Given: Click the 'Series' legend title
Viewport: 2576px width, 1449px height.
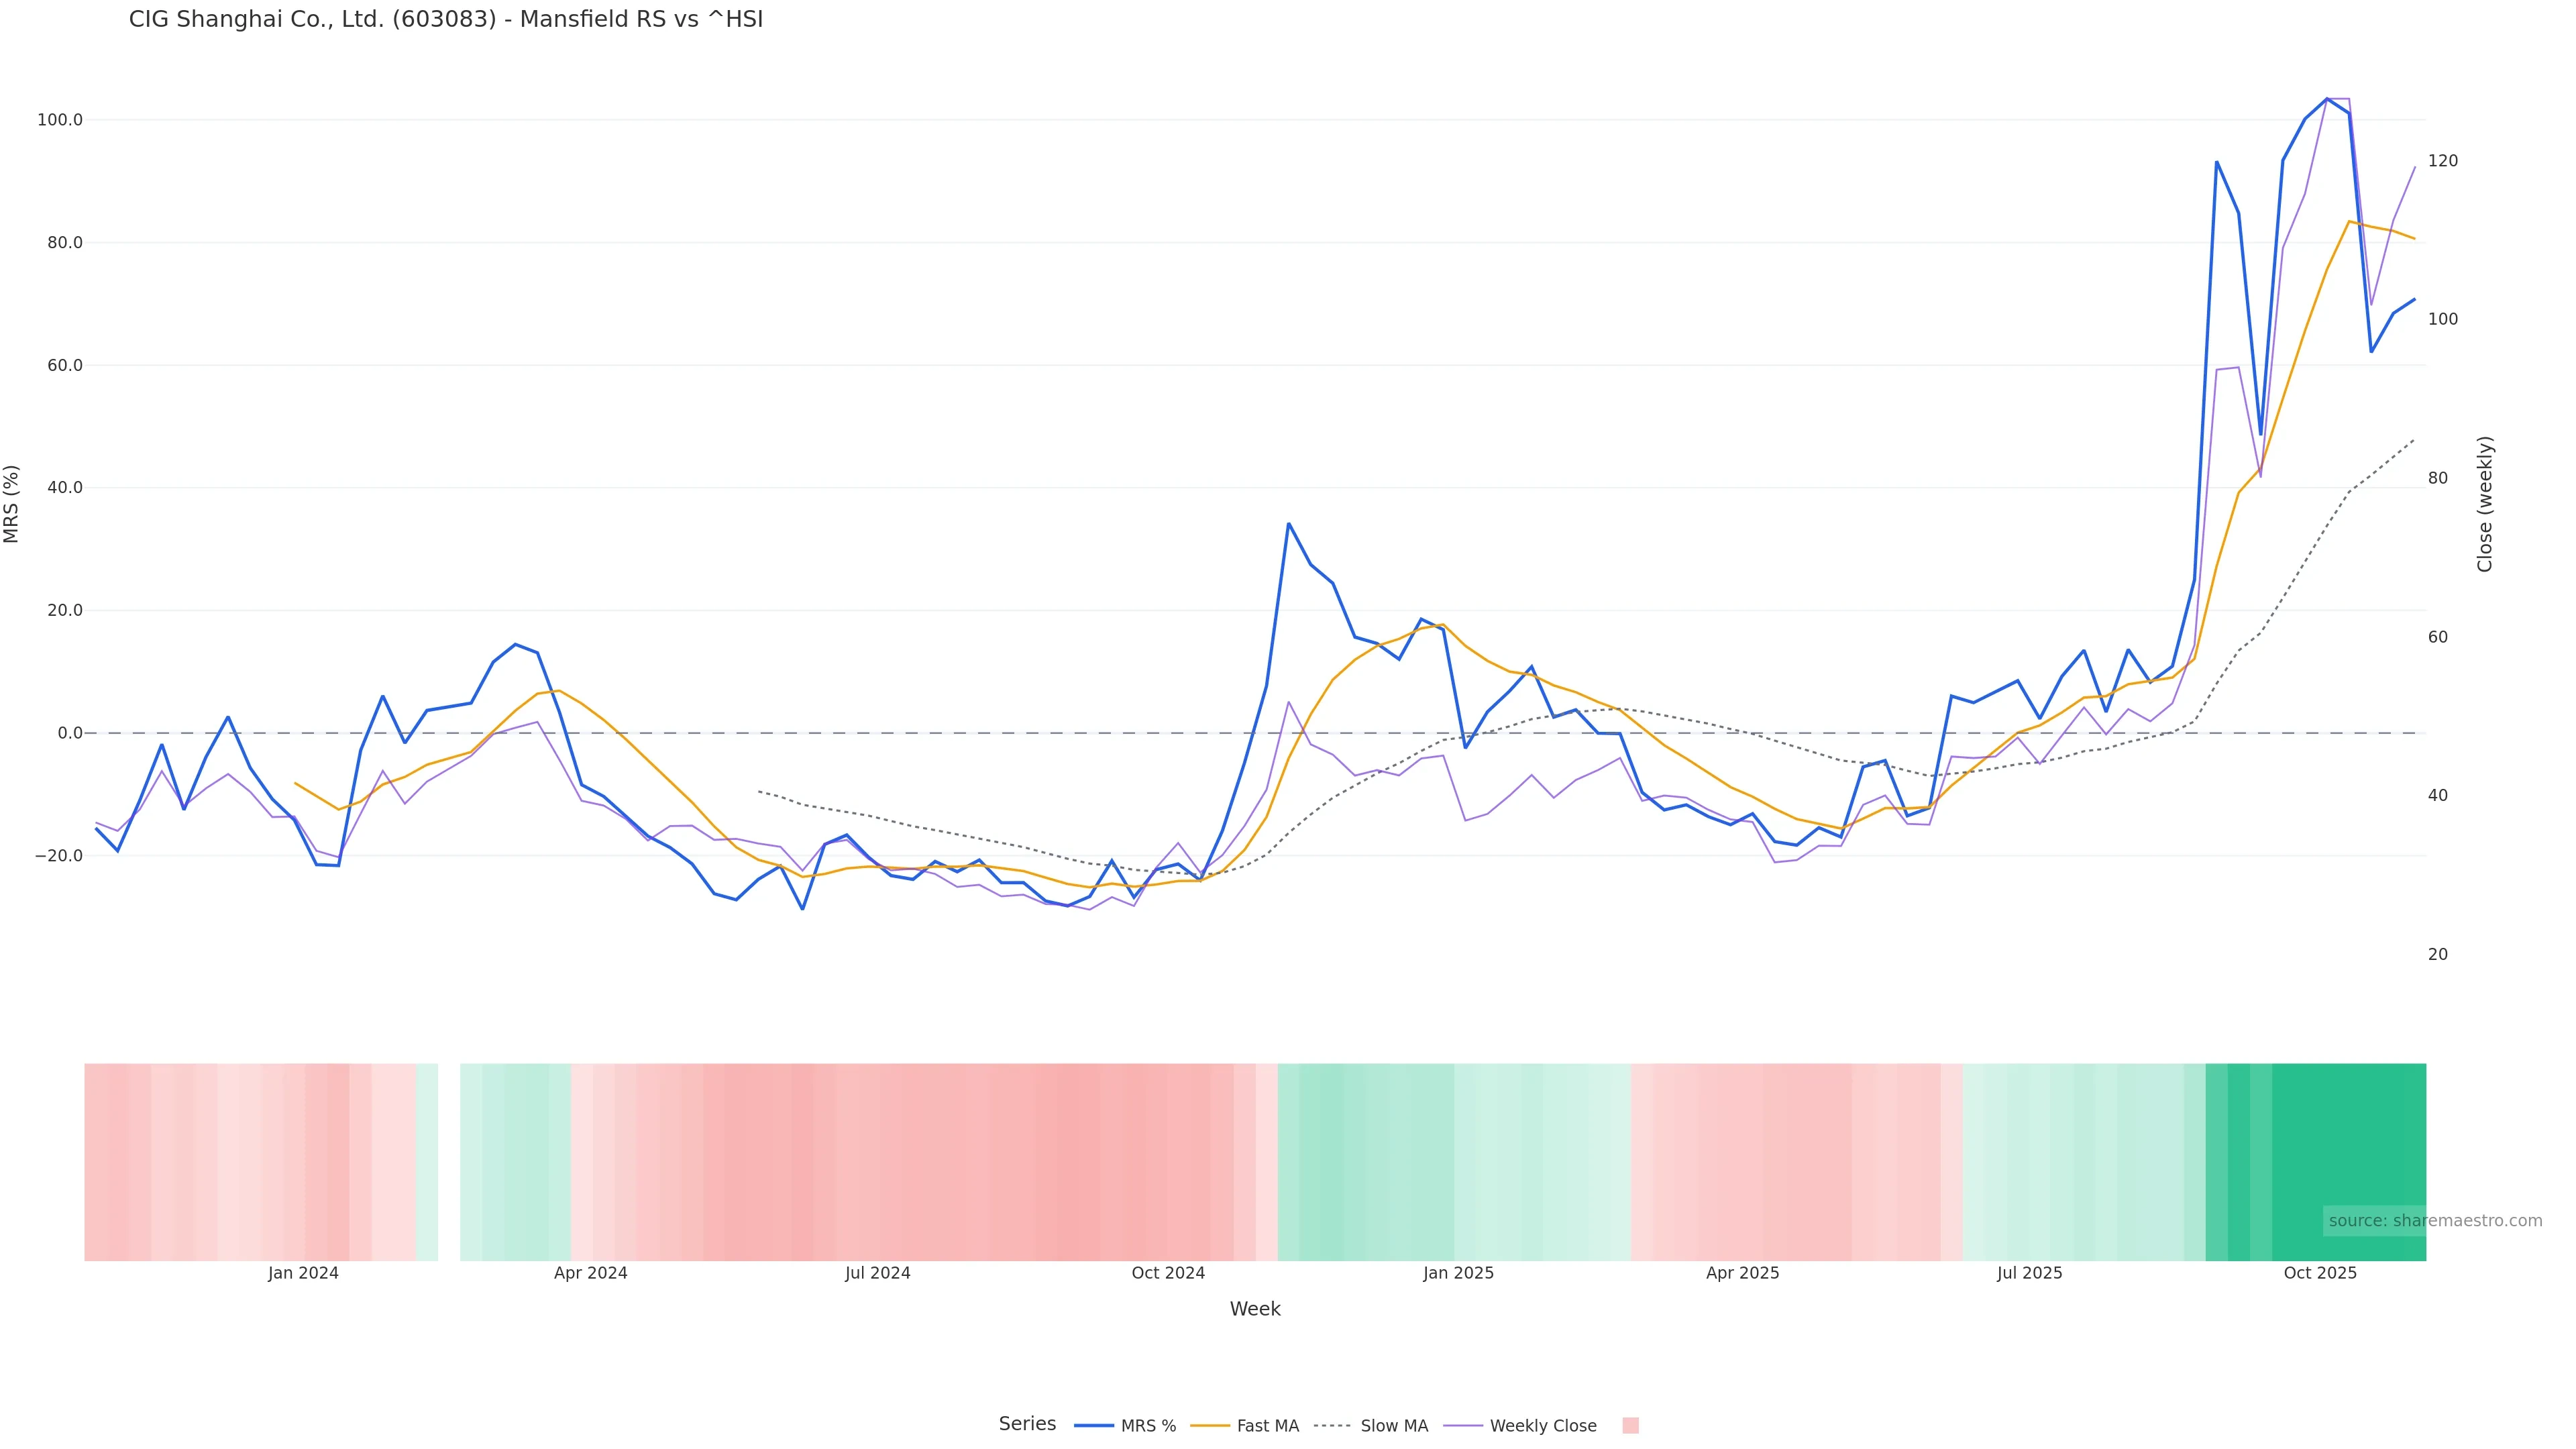Looking at the screenshot, I should [1027, 1423].
